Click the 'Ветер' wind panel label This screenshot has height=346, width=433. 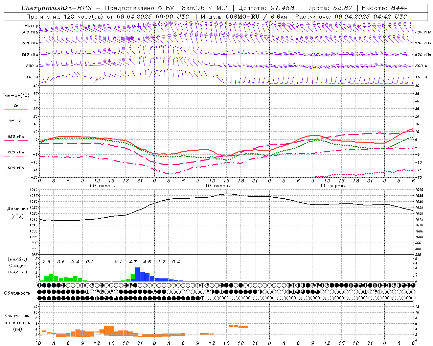coord(31,26)
